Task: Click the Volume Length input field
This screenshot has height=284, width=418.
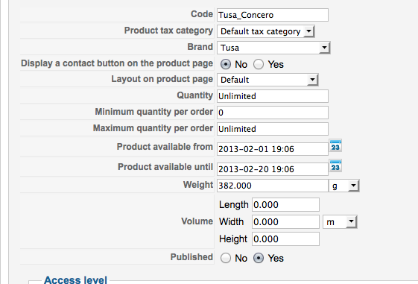Action: point(285,205)
